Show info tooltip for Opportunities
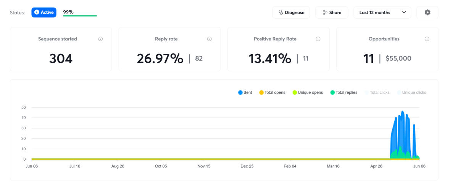 (x=427, y=39)
